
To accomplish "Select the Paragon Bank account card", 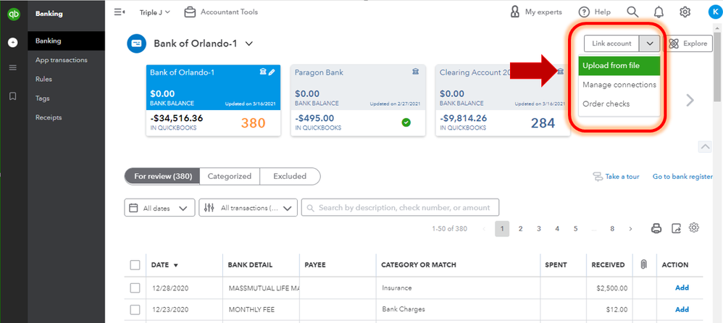I will 358,100.
